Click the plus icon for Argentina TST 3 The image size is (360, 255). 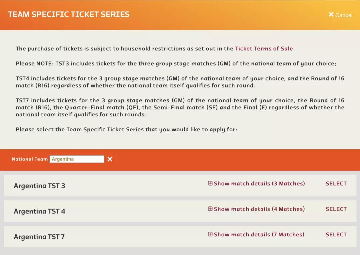[x=210, y=184]
